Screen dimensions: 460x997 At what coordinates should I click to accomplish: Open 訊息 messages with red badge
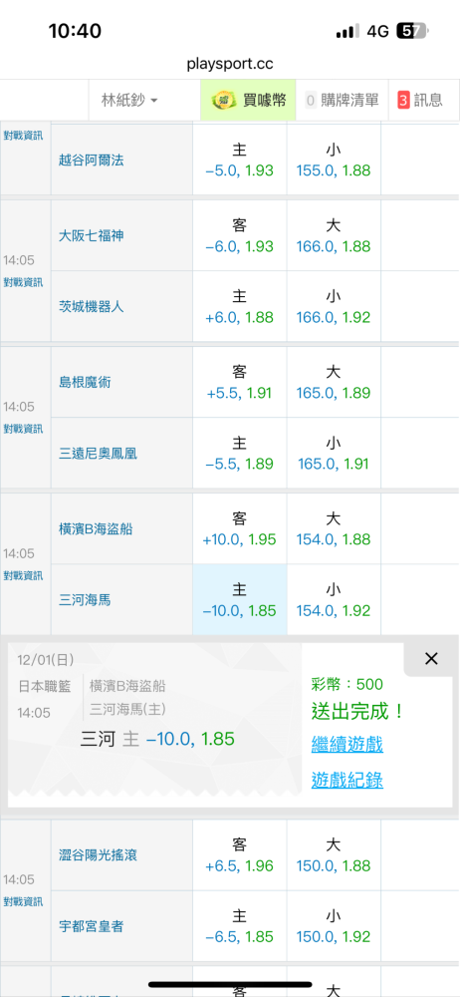coord(424,100)
